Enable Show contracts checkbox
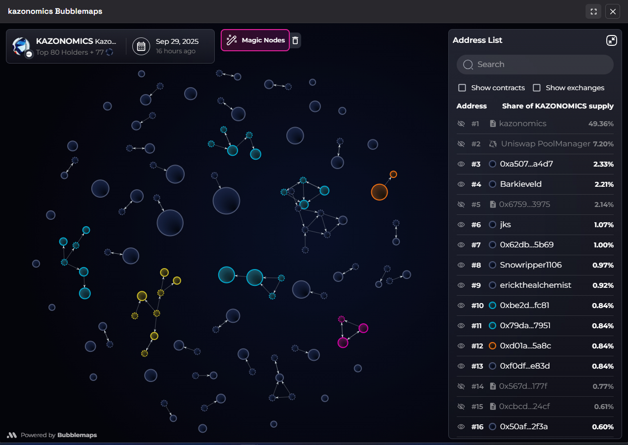Screen dimensions: 628x445 [x=462, y=88]
